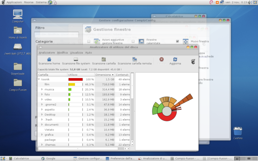Screen dimensions: 258x161
Task: Expand the Desktop folder row
Action: (42, 114)
